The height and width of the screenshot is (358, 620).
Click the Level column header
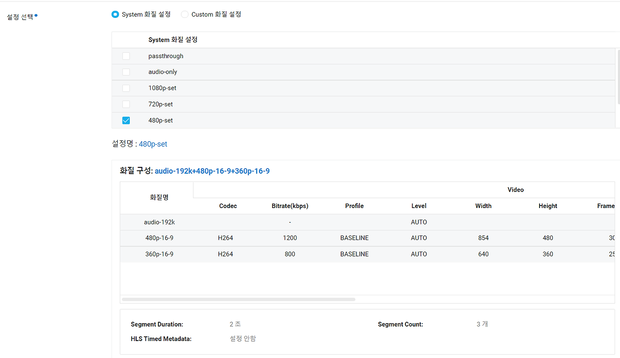tap(419, 206)
